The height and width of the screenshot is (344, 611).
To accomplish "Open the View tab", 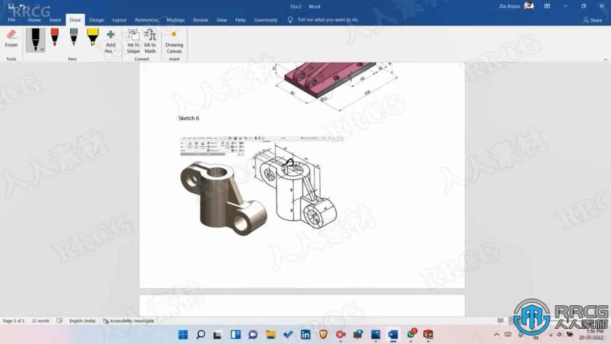I will point(221,20).
